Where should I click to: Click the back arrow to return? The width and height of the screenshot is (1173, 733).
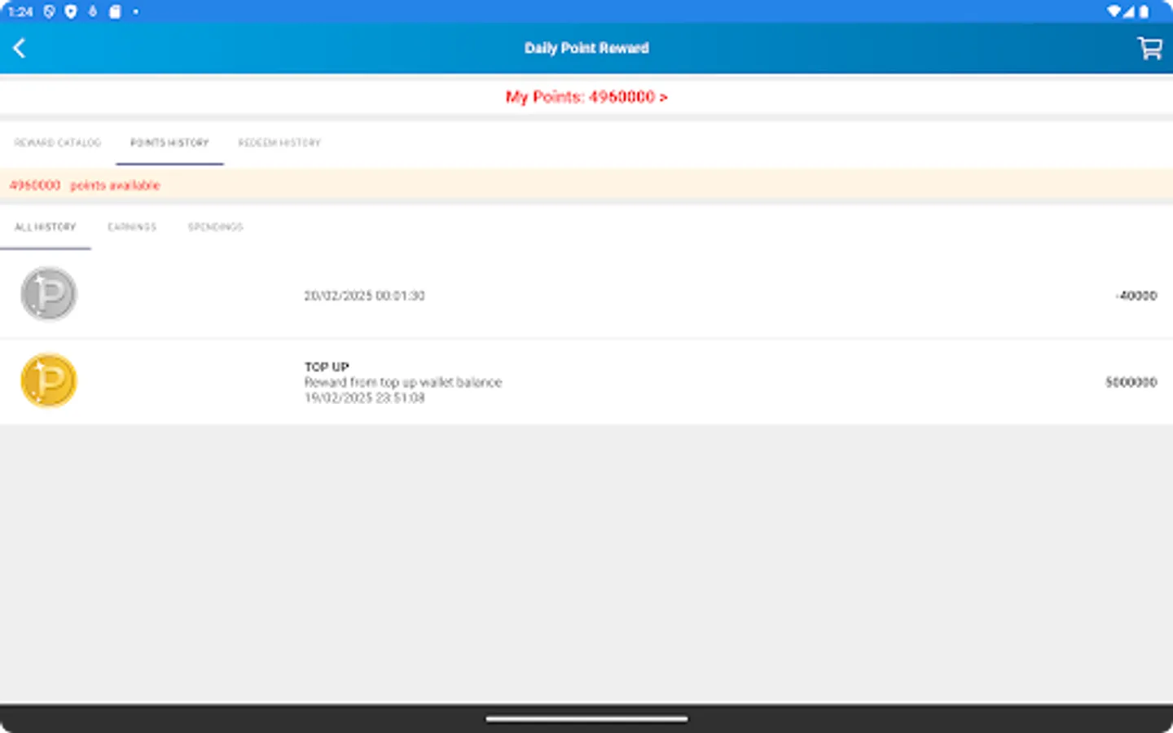(x=20, y=47)
